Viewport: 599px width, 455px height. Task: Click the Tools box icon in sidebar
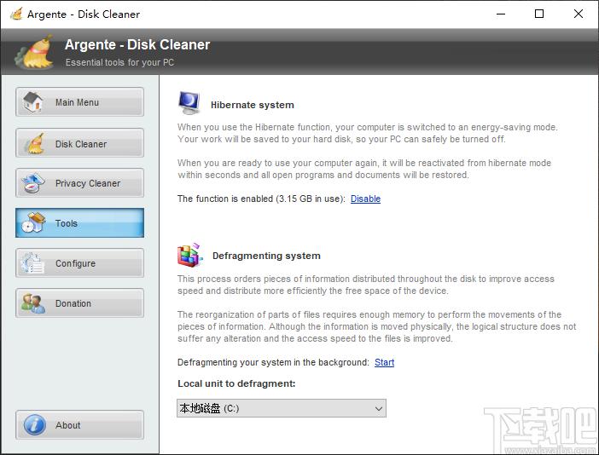pos(33,222)
